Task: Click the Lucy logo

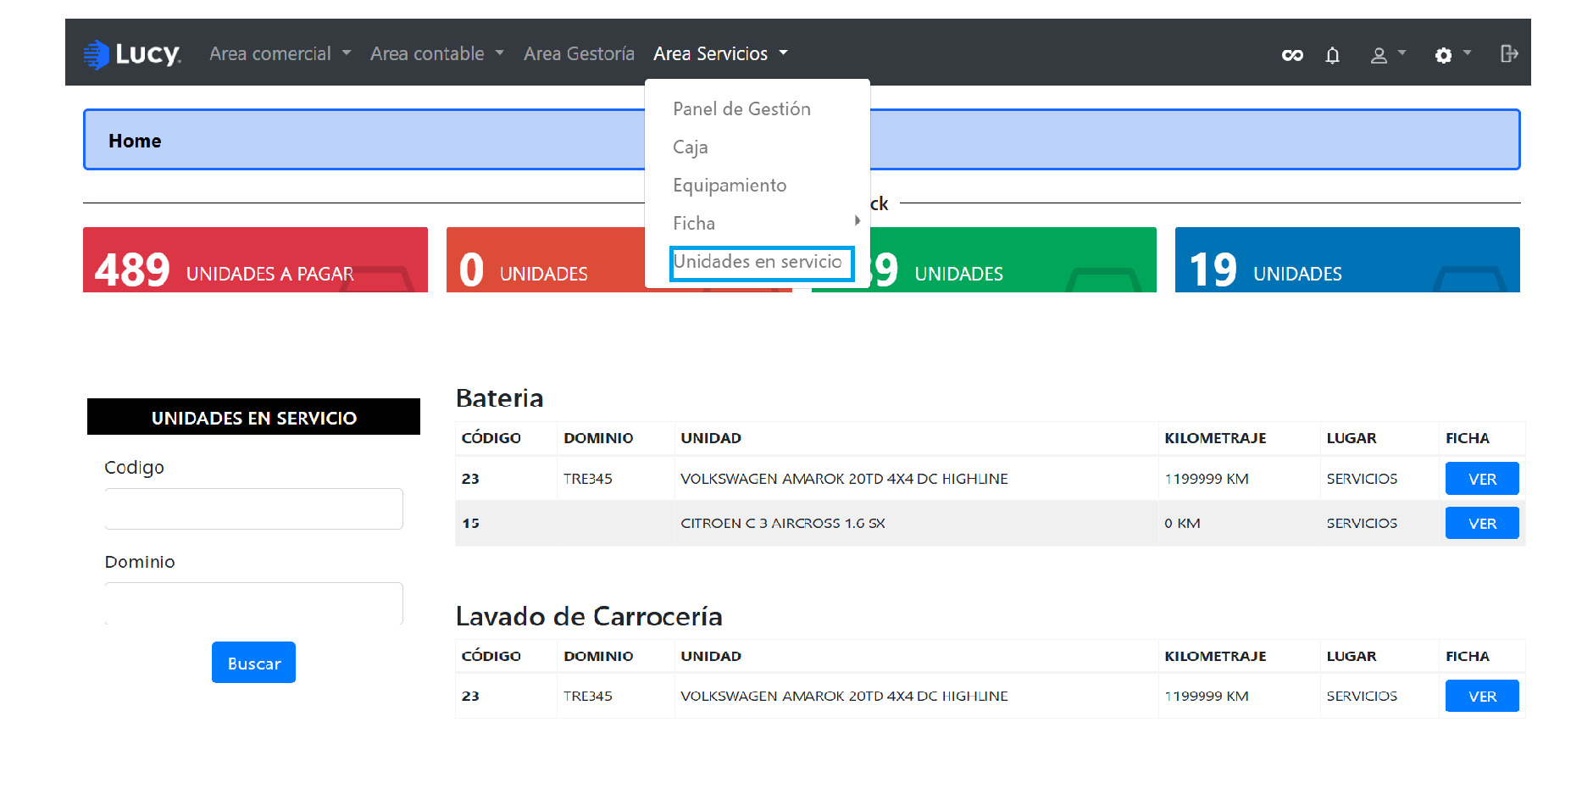Action: click(x=132, y=54)
